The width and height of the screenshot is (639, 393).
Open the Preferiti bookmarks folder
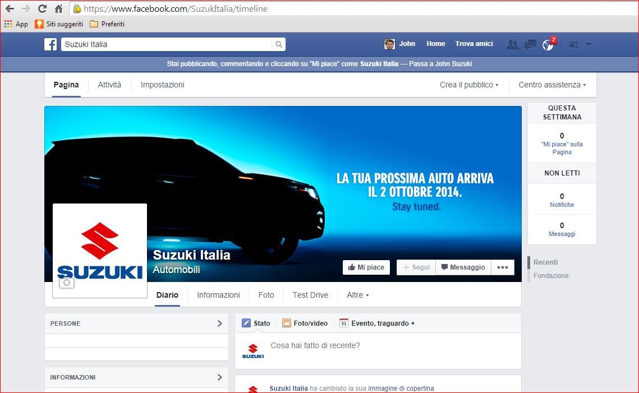(107, 24)
